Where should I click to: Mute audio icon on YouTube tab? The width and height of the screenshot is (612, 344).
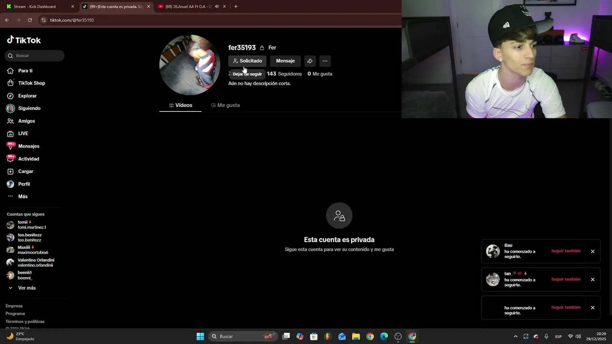217,7
